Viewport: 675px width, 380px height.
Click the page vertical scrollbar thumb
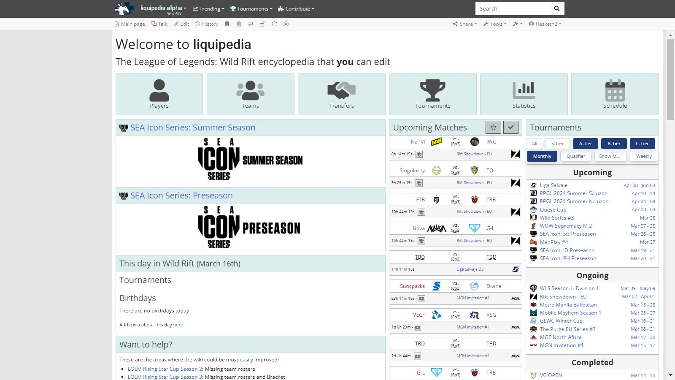670,79
